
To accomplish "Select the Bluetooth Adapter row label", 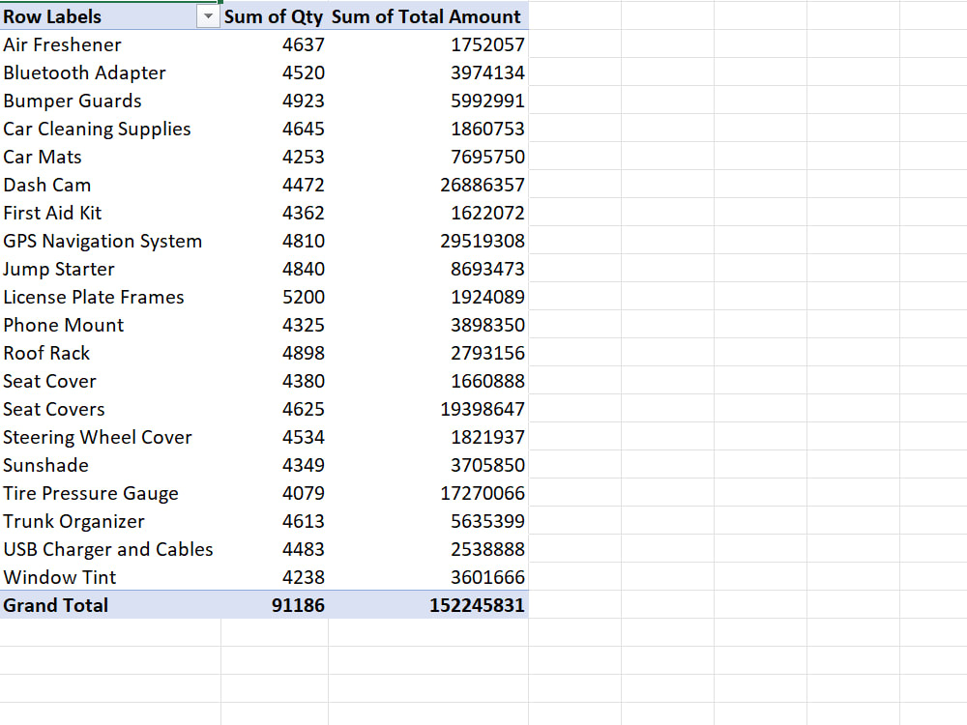I will (84, 72).
